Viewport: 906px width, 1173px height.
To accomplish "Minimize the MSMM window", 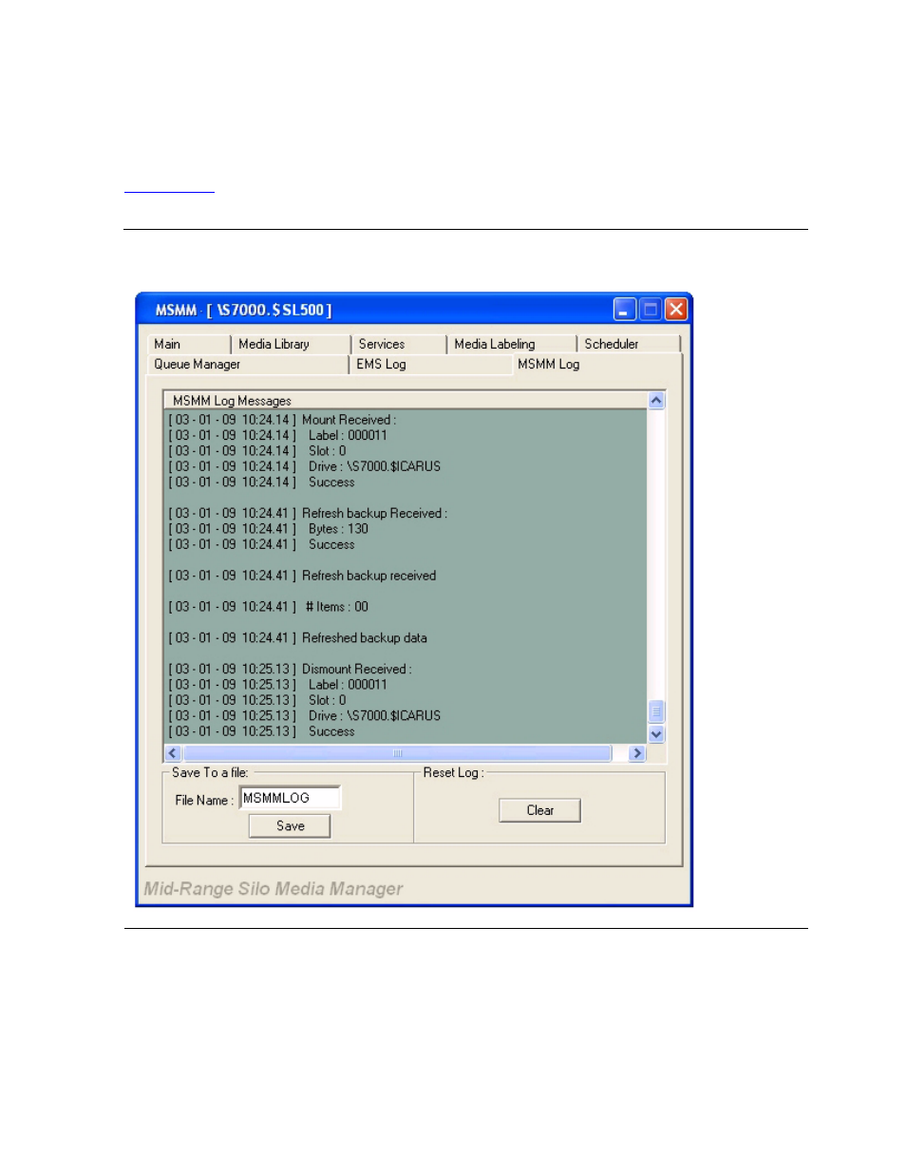I will click(625, 310).
